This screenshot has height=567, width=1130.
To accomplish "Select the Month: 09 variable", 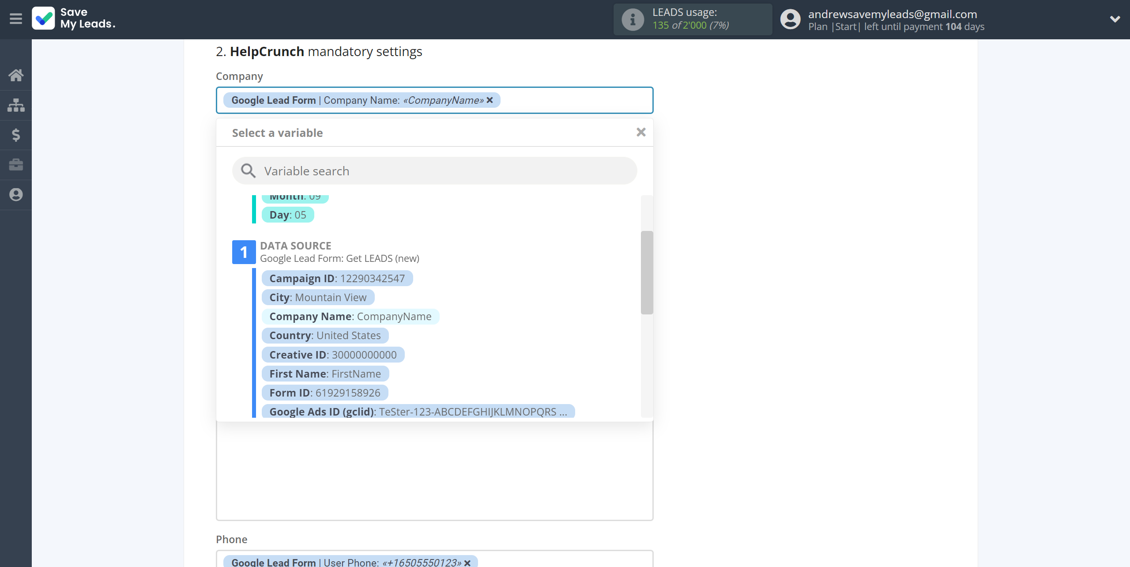I will tap(295, 198).
